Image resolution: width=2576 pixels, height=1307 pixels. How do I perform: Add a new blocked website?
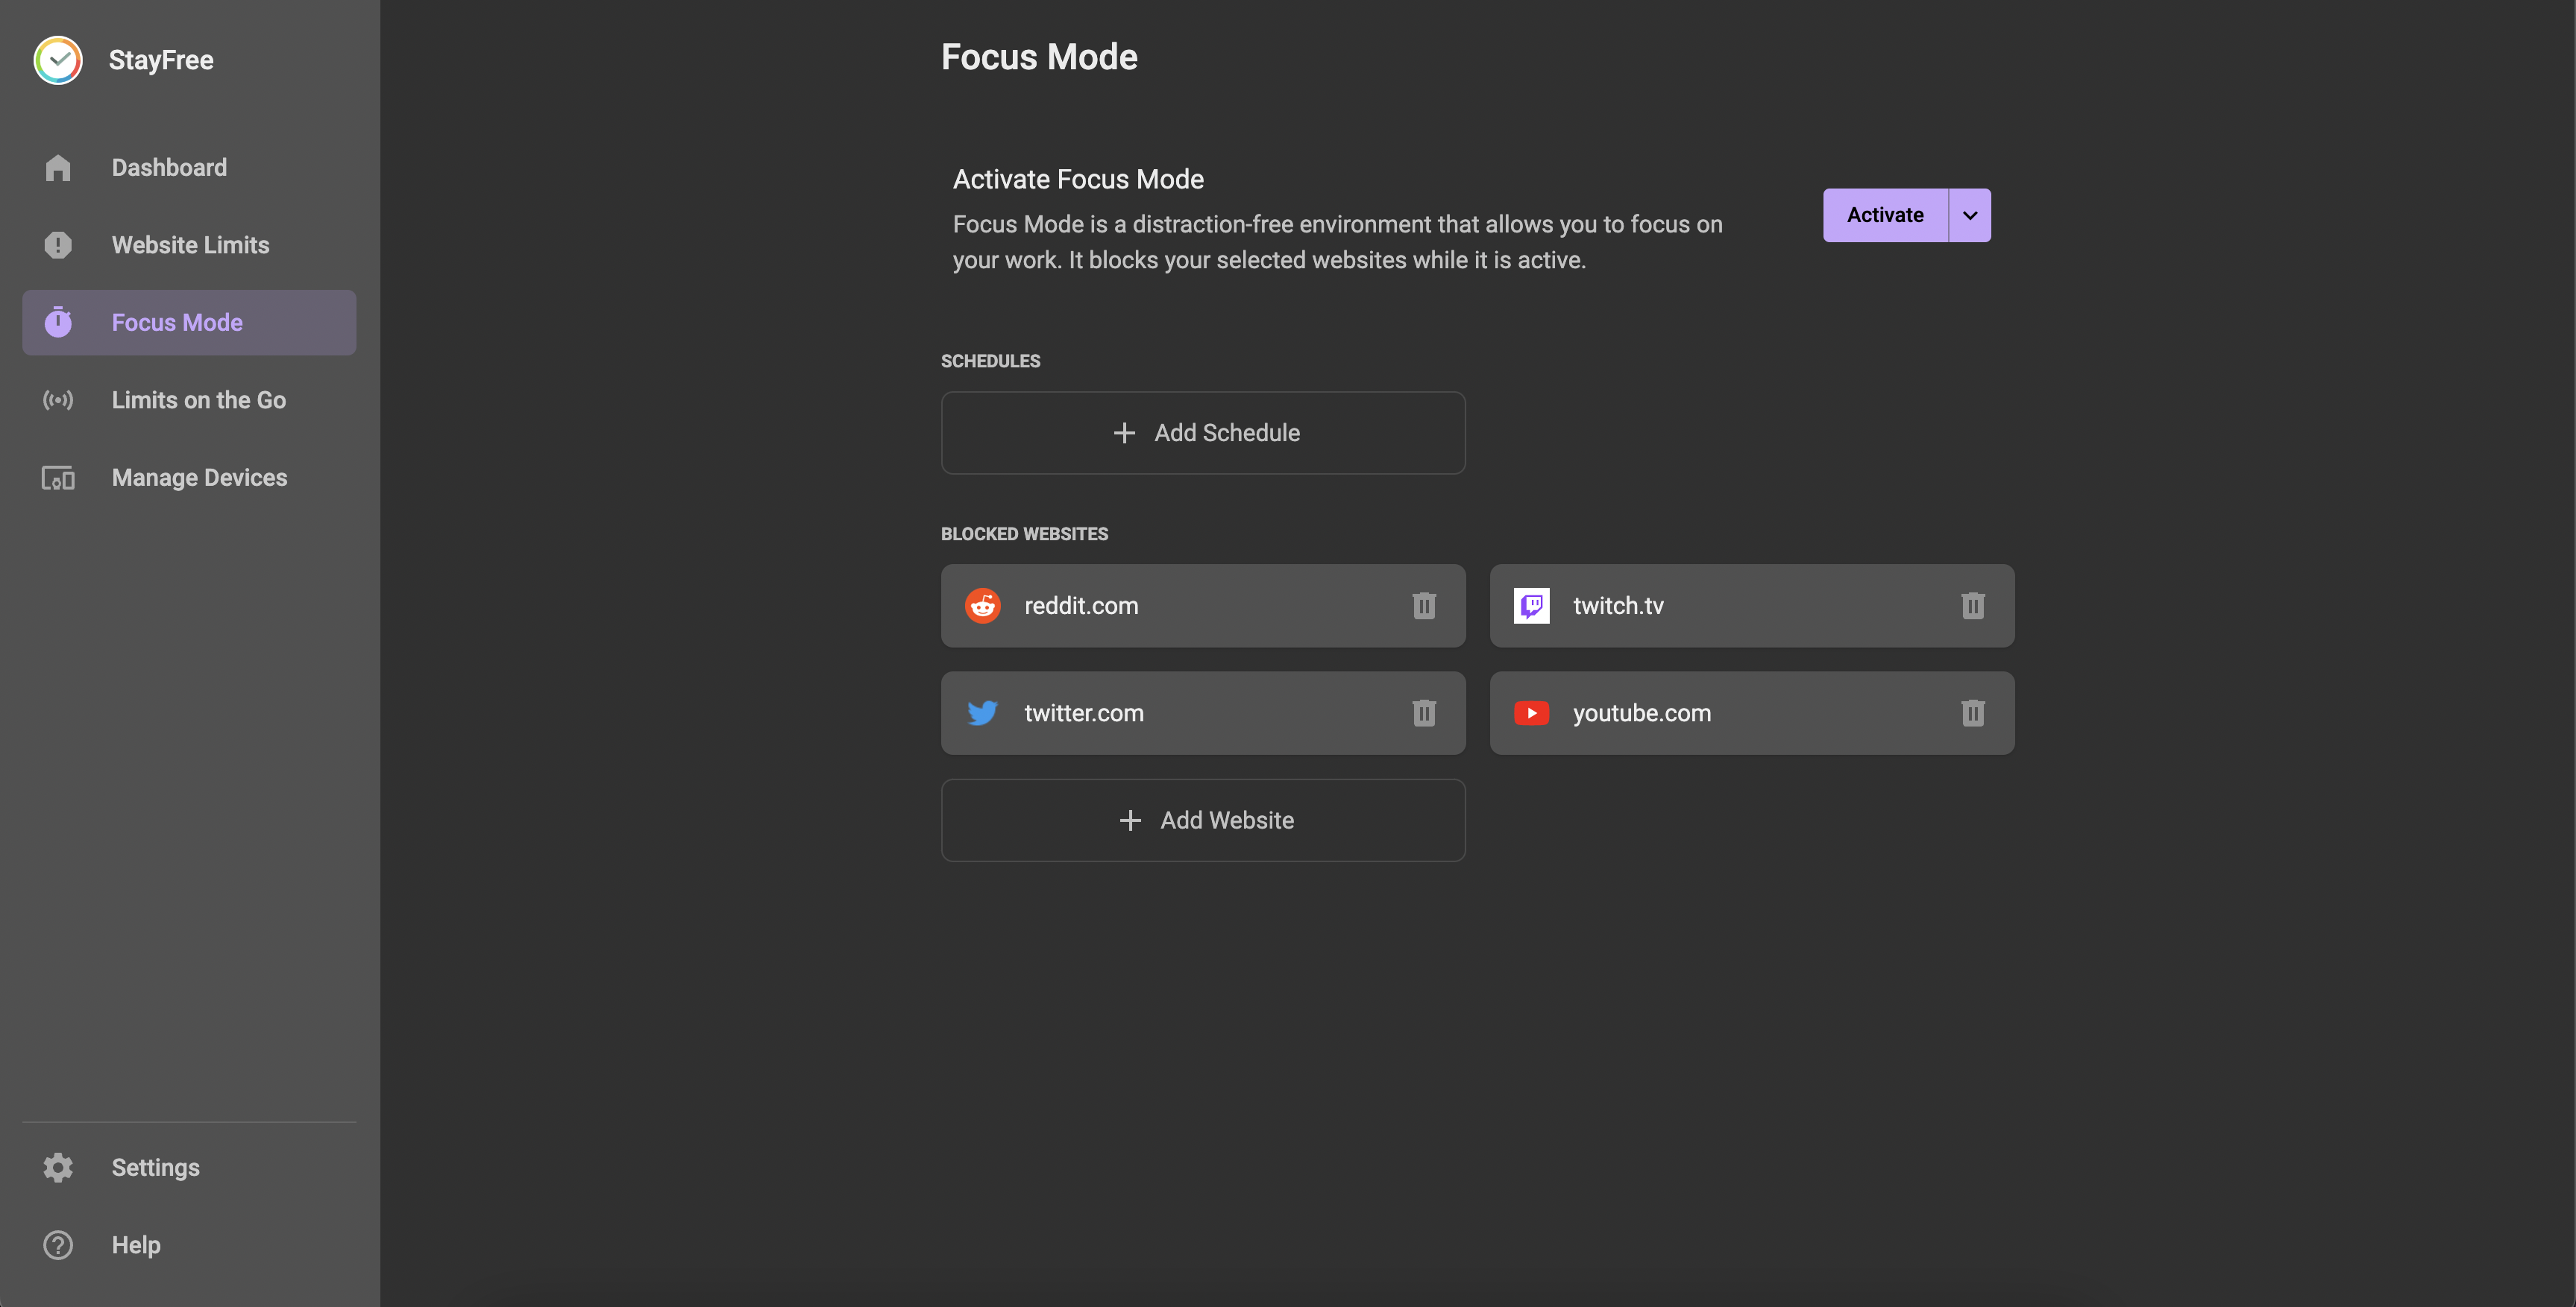click(x=1203, y=818)
